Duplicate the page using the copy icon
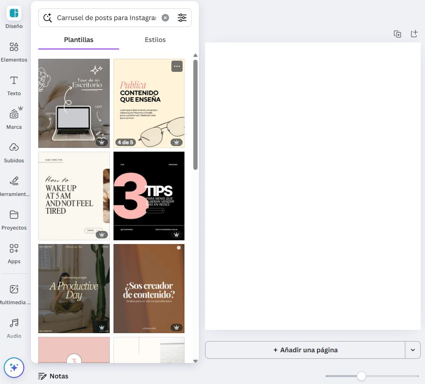425x384 pixels. tap(397, 34)
